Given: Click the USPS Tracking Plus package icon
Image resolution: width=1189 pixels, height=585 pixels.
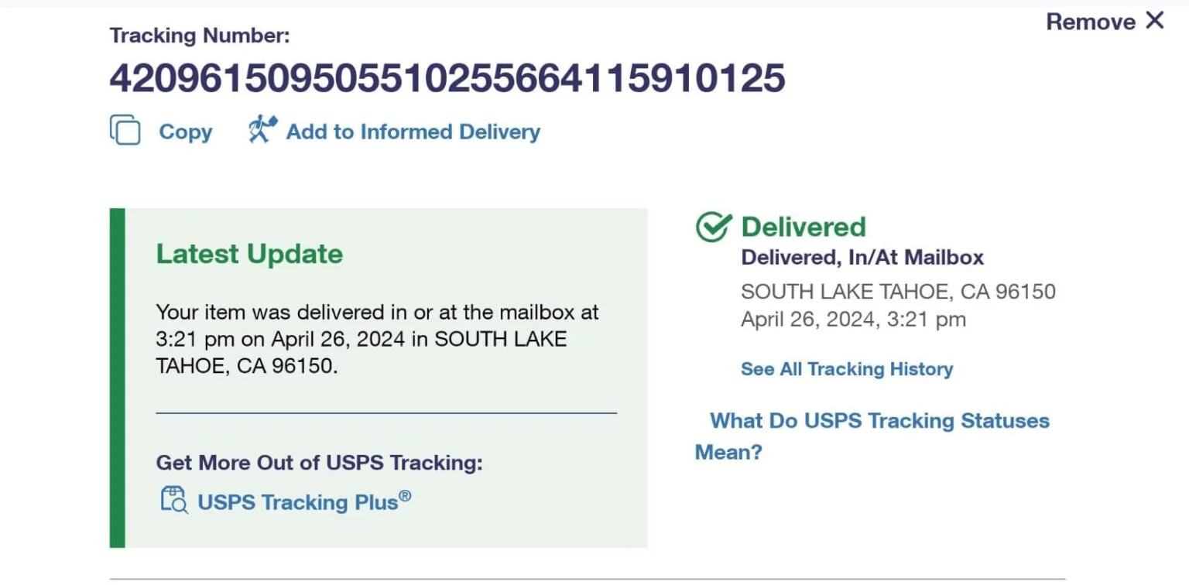Looking at the screenshot, I should pyautogui.click(x=173, y=501).
